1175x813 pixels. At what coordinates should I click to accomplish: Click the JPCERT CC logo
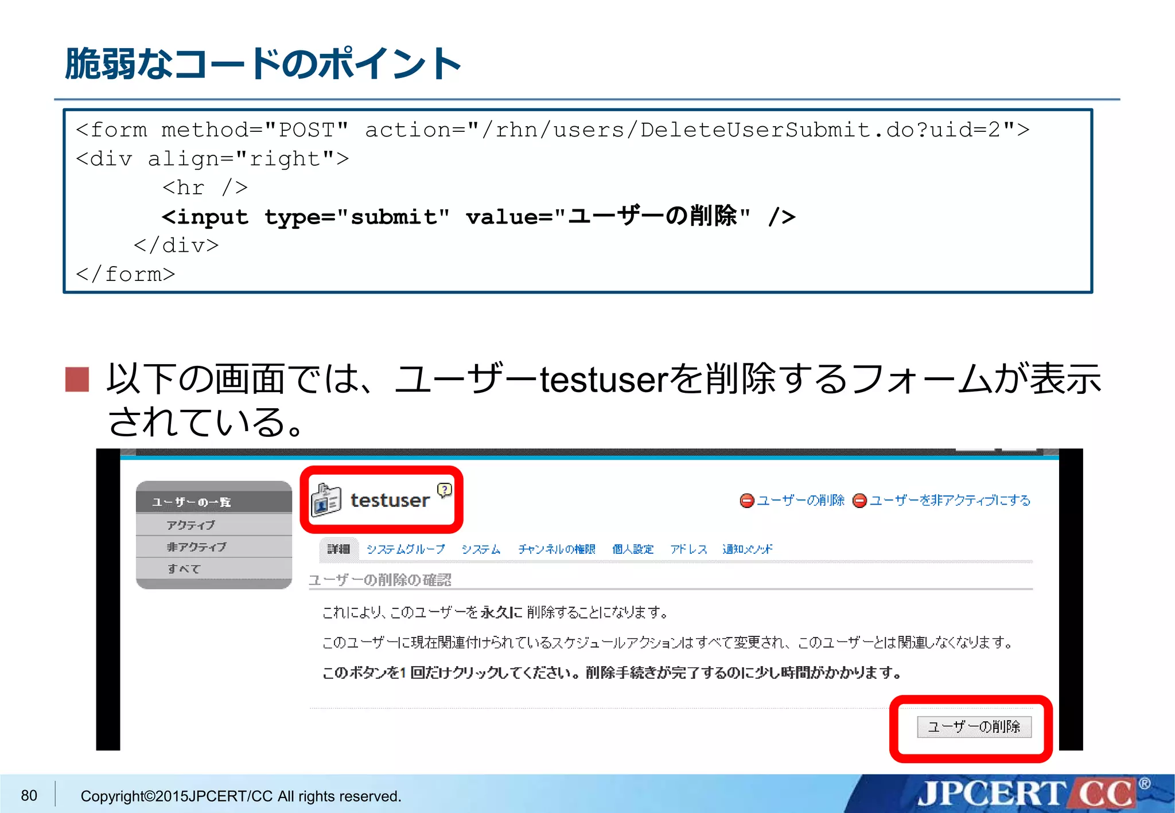click(1033, 793)
